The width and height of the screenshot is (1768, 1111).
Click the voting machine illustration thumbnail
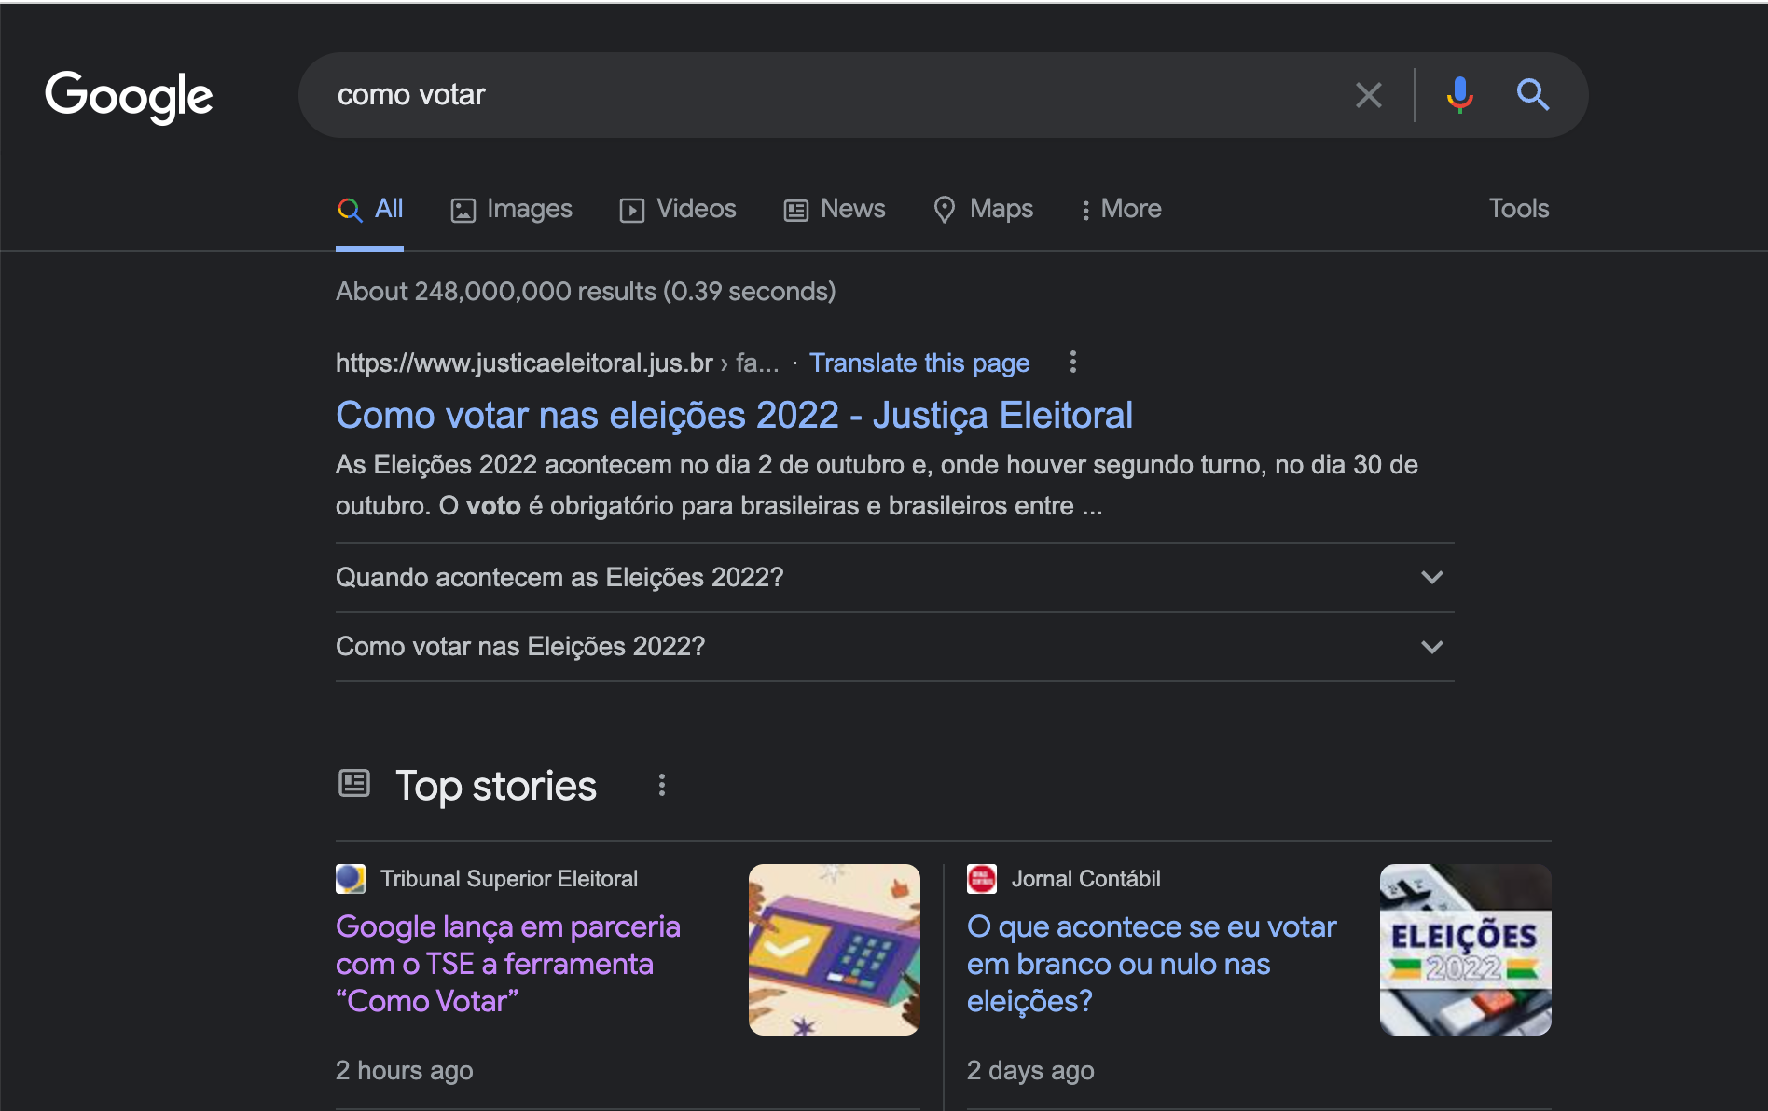pos(835,950)
